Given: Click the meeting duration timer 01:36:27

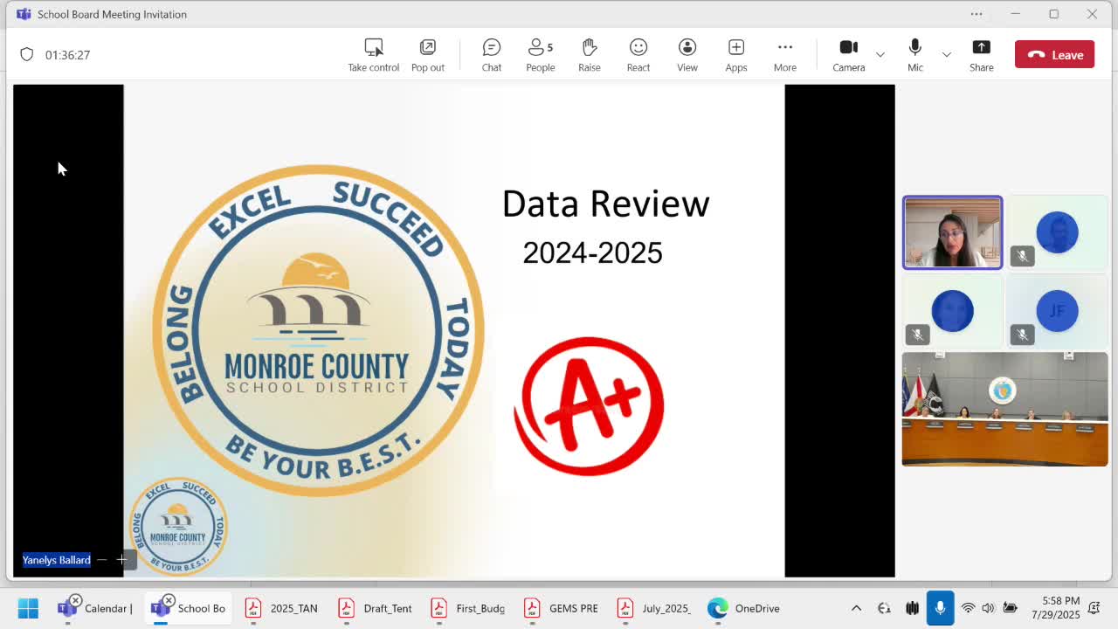Looking at the screenshot, I should 67,54.
